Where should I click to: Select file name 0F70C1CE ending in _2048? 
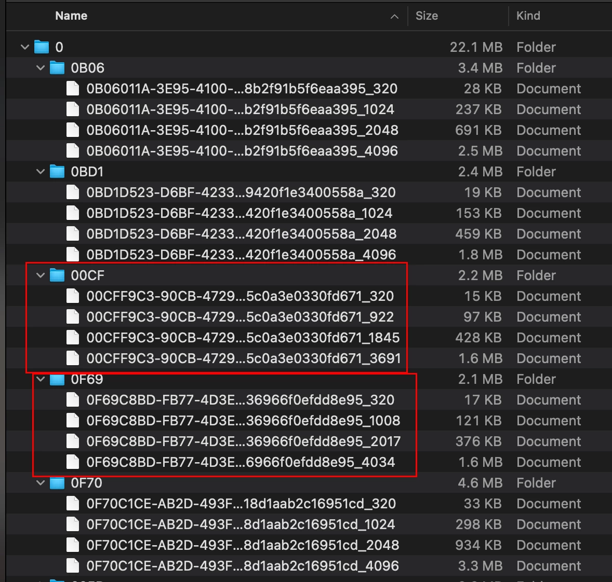coord(243,545)
